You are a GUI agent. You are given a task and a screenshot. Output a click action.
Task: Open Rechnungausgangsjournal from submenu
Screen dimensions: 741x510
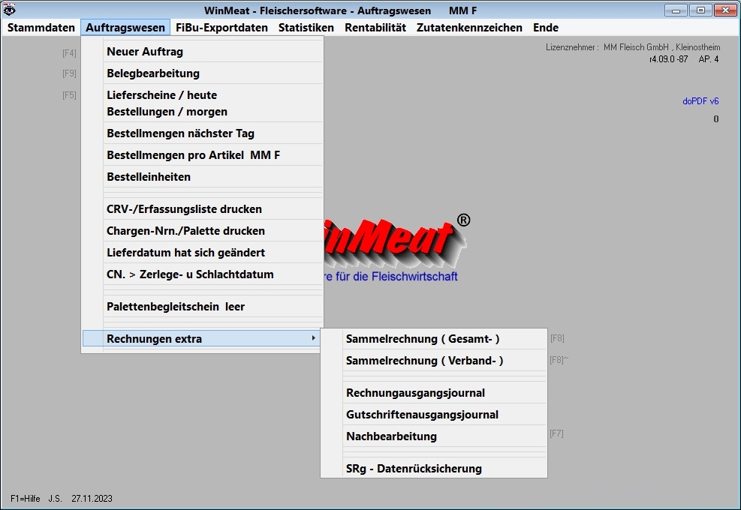coord(415,393)
